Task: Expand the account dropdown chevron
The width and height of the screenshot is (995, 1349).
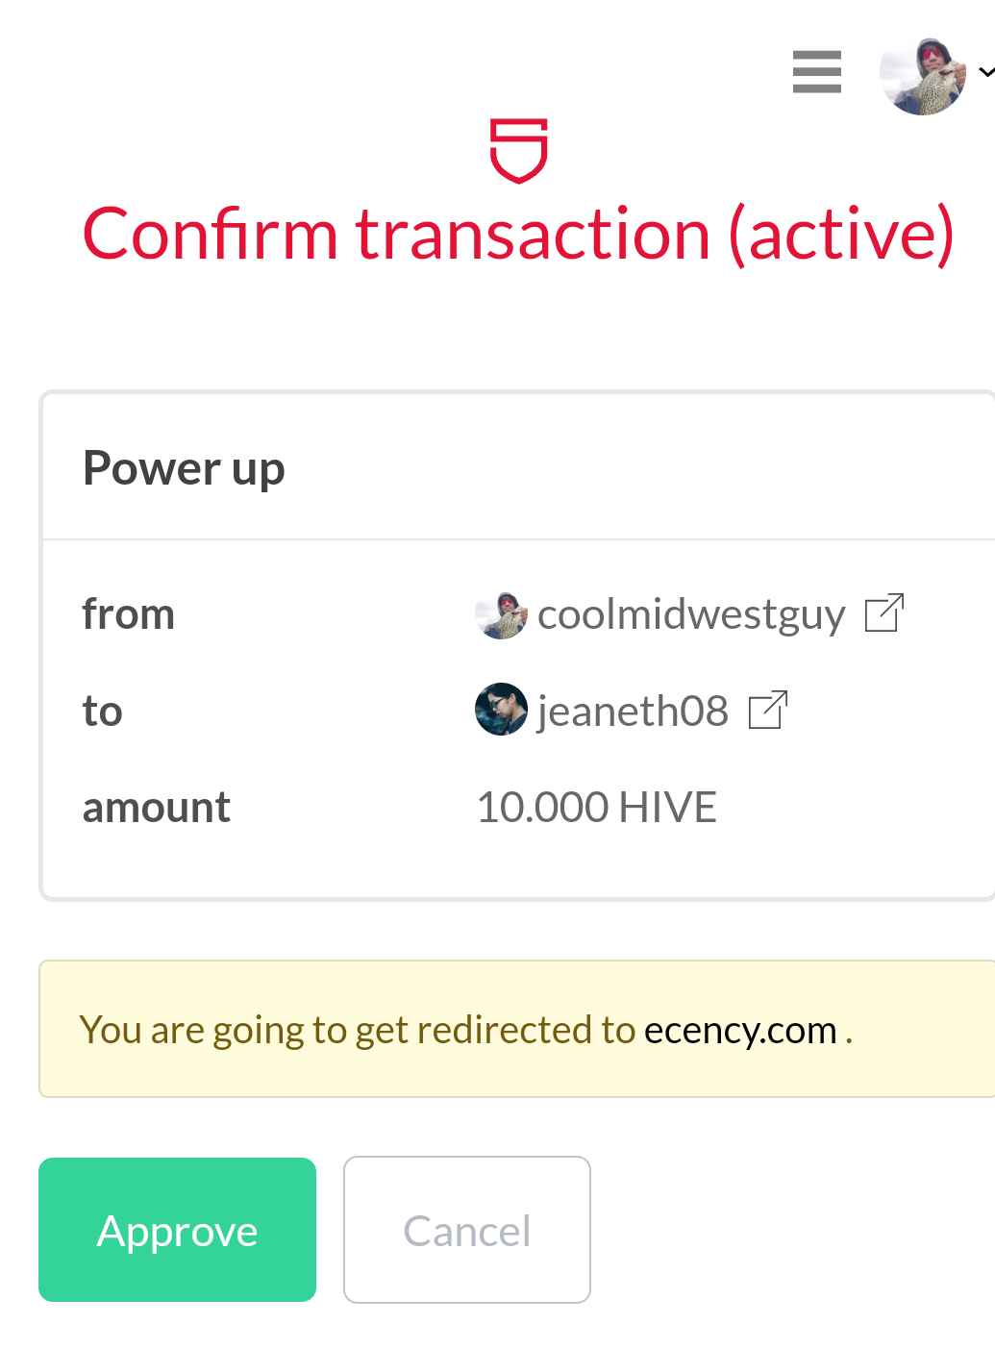Action: point(985,72)
